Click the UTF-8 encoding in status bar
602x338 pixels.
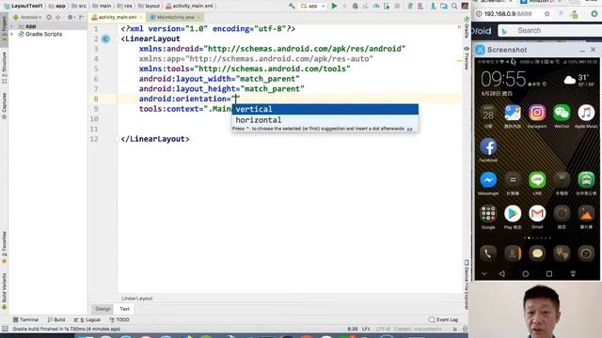[383, 329]
